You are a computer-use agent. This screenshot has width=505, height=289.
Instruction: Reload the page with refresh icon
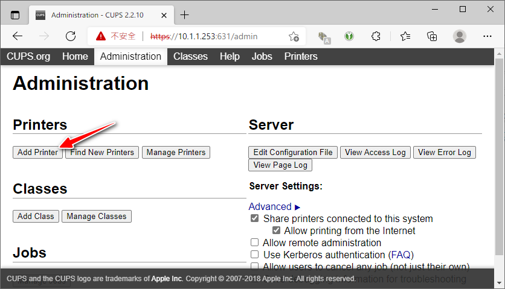coord(71,36)
